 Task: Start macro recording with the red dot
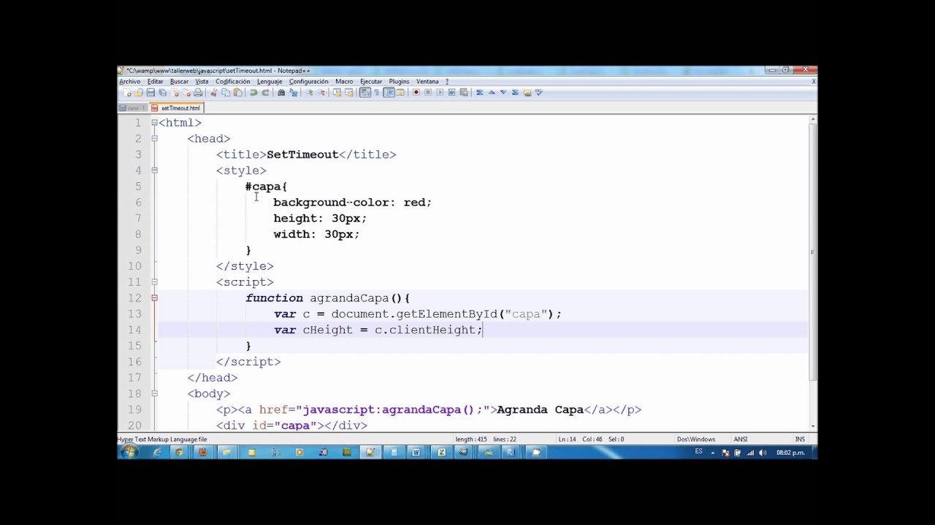click(416, 93)
